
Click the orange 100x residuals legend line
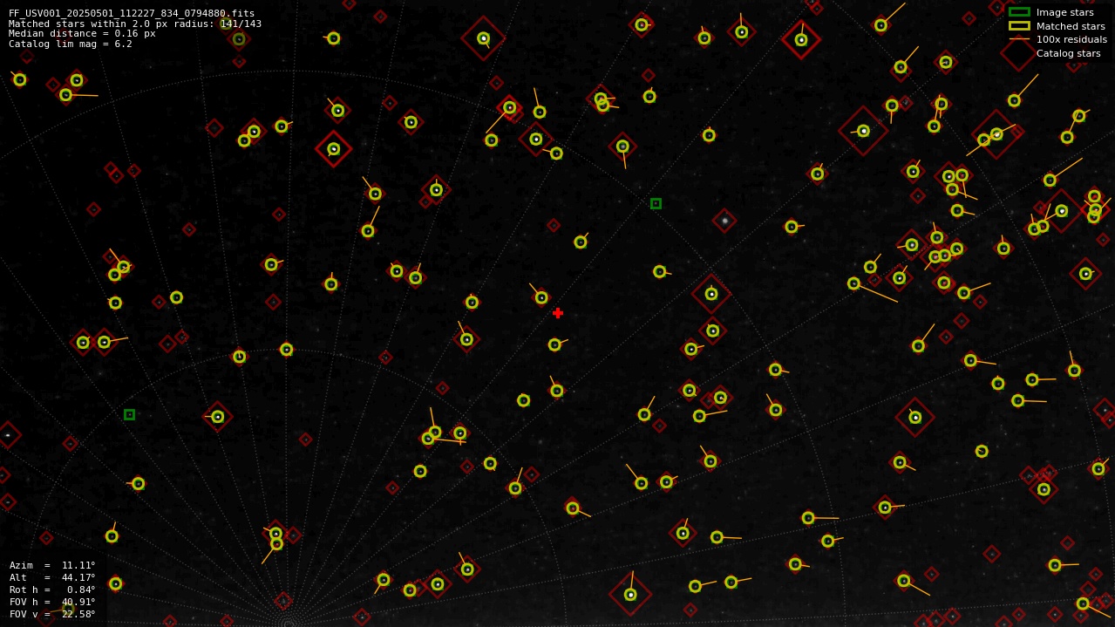(x=1019, y=39)
